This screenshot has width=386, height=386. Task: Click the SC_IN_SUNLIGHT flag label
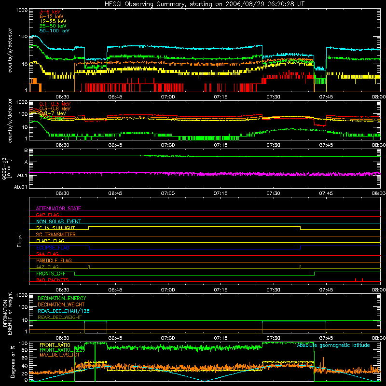click(55, 228)
